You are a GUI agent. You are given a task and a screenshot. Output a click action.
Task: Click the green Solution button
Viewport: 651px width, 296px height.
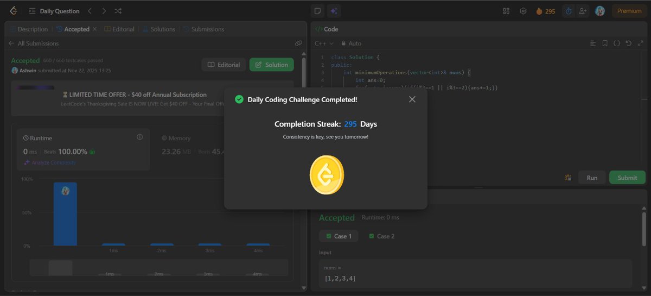pyautogui.click(x=271, y=65)
